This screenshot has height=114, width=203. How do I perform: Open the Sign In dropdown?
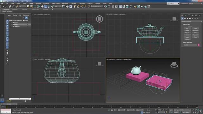173,3
